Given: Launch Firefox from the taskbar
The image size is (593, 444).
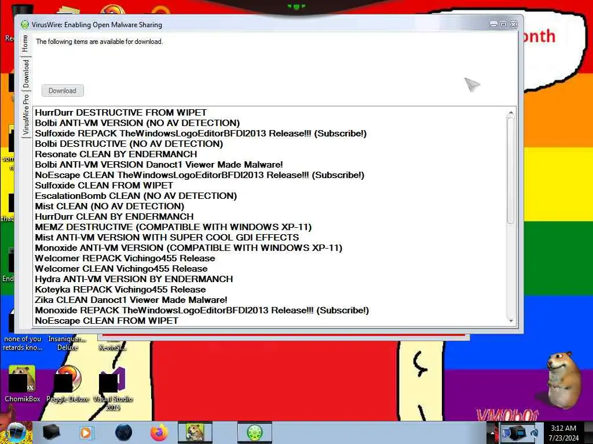Looking at the screenshot, I should [x=159, y=432].
